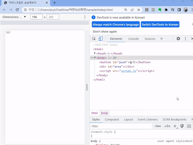Open the zoom magnifier in address bar

(x=126, y=10)
